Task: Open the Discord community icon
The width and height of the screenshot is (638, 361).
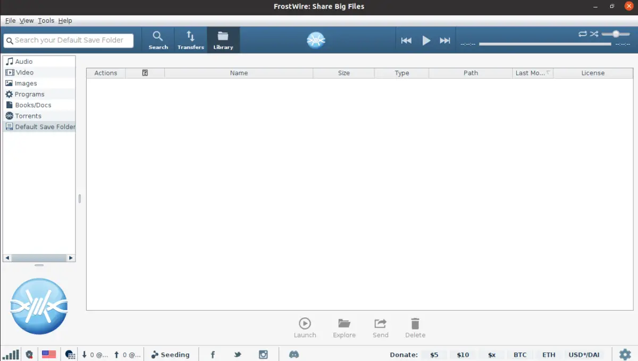Action: point(293,355)
